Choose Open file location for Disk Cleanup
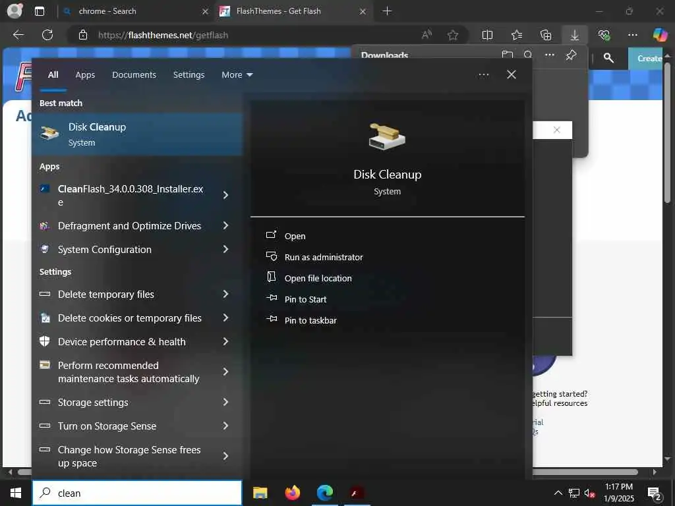 (x=309, y=278)
